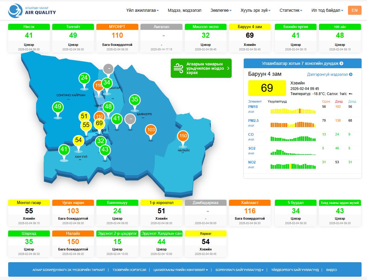Select the Нисэх station card
Screen dimensions: 367x280
tap(29, 38)
